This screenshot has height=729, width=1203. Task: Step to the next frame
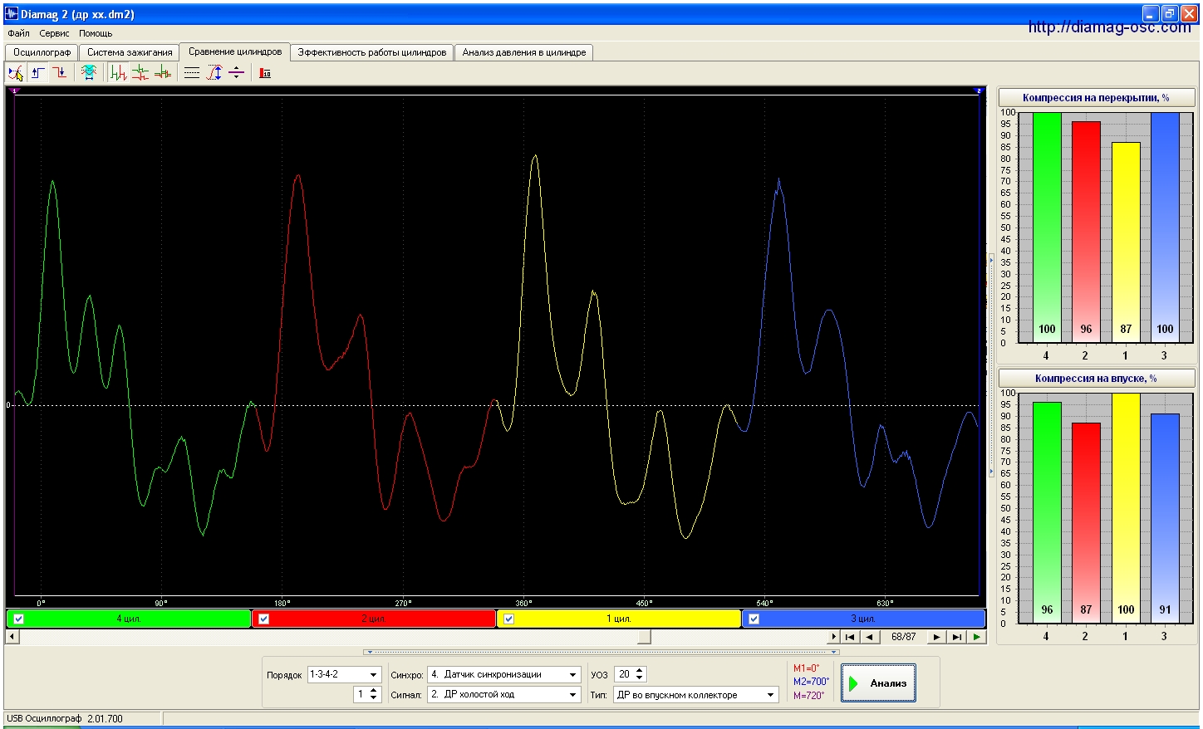936,637
